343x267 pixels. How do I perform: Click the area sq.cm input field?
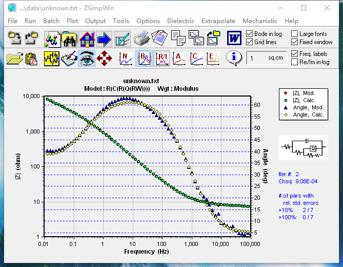(x=266, y=58)
